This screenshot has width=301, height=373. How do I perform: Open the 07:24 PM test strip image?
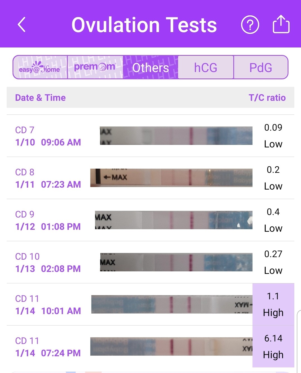[171, 346]
